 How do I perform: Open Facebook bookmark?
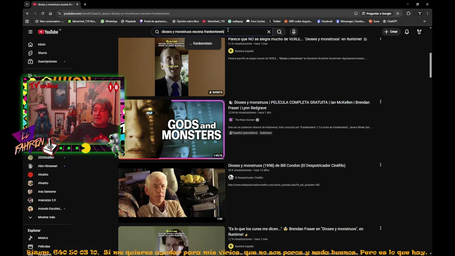(x=325, y=21)
